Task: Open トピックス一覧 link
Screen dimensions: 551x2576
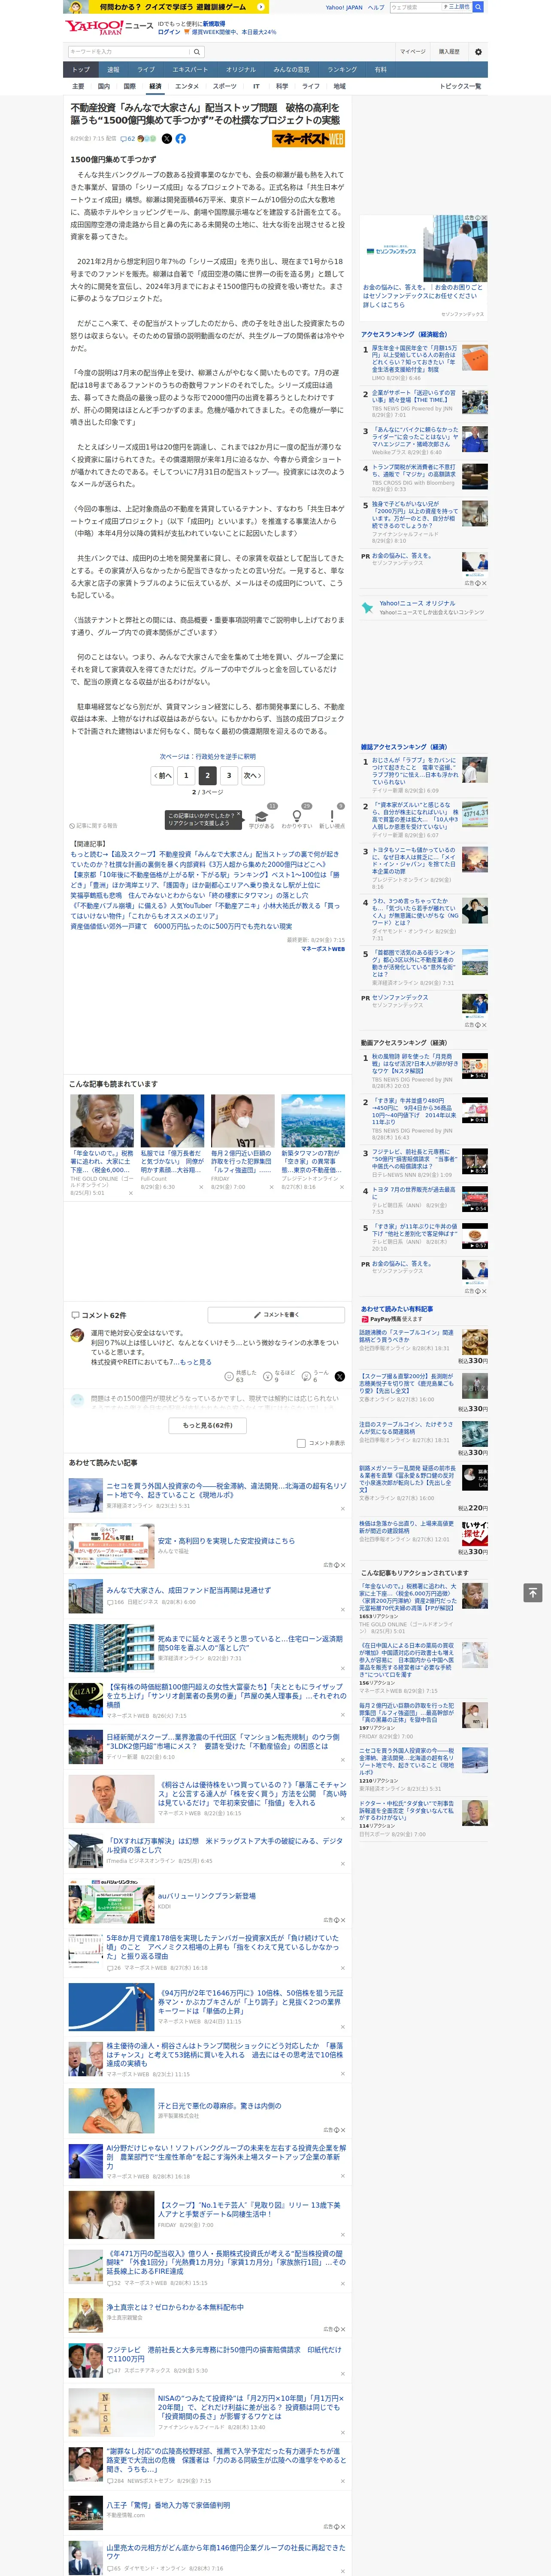Action: click(460, 86)
